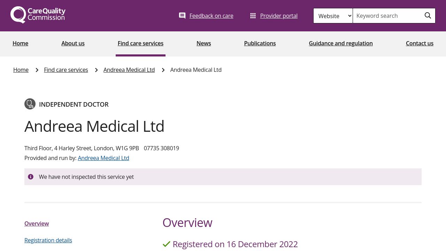
Task: Click Home breadcrumb link
Action: [x=21, y=70]
